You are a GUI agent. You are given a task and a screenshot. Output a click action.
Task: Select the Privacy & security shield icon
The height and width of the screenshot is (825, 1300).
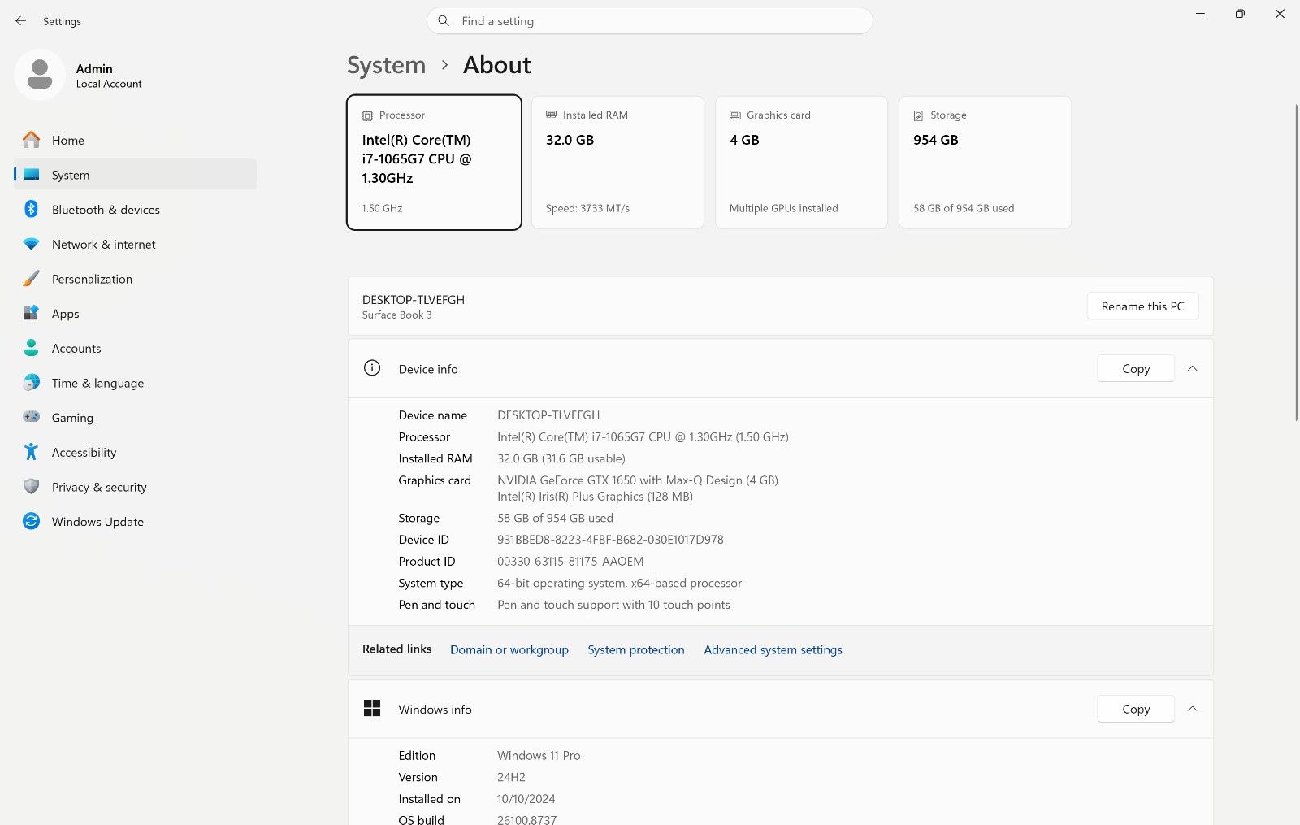(31, 486)
